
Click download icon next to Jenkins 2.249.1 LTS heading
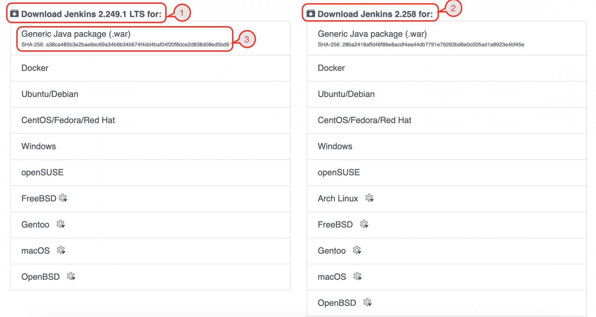14,14
